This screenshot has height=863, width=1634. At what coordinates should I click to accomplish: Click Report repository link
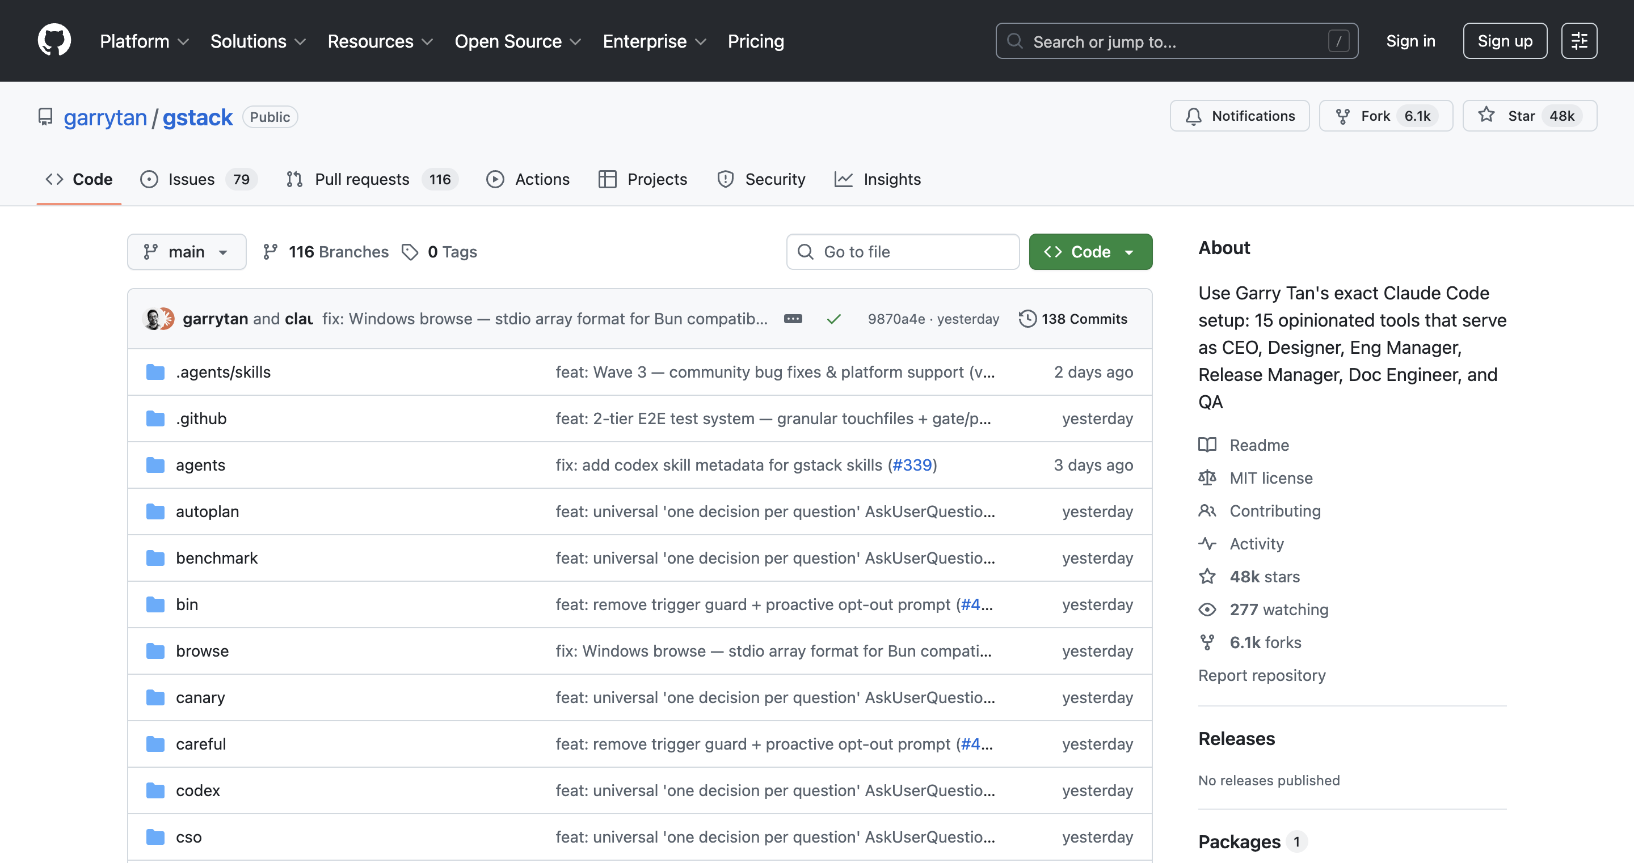point(1262,675)
